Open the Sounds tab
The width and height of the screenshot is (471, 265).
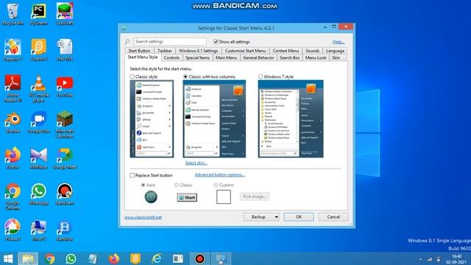click(312, 51)
